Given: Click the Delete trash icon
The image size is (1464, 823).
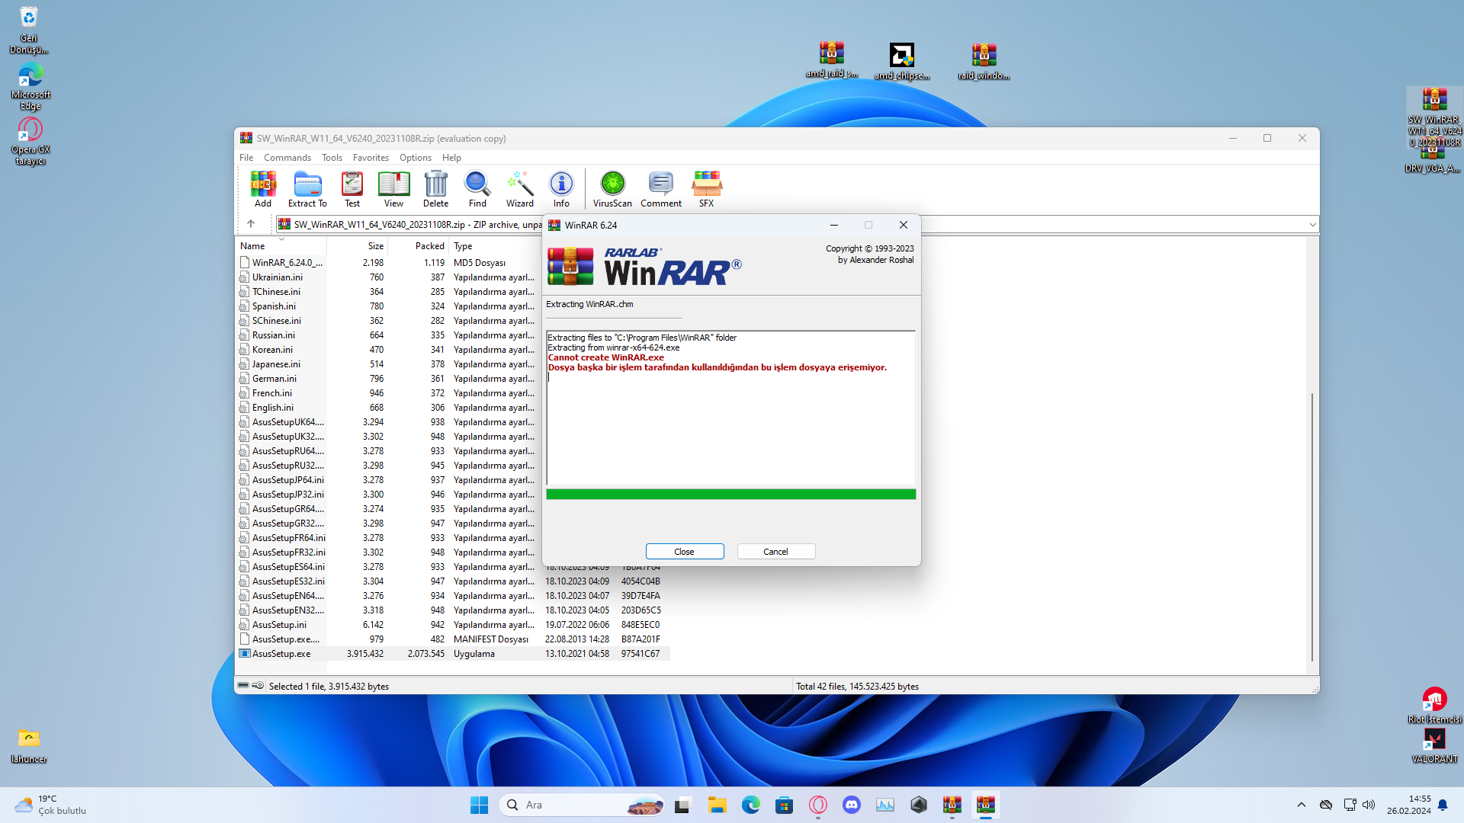Looking at the screenshot, I should (435, 189).
